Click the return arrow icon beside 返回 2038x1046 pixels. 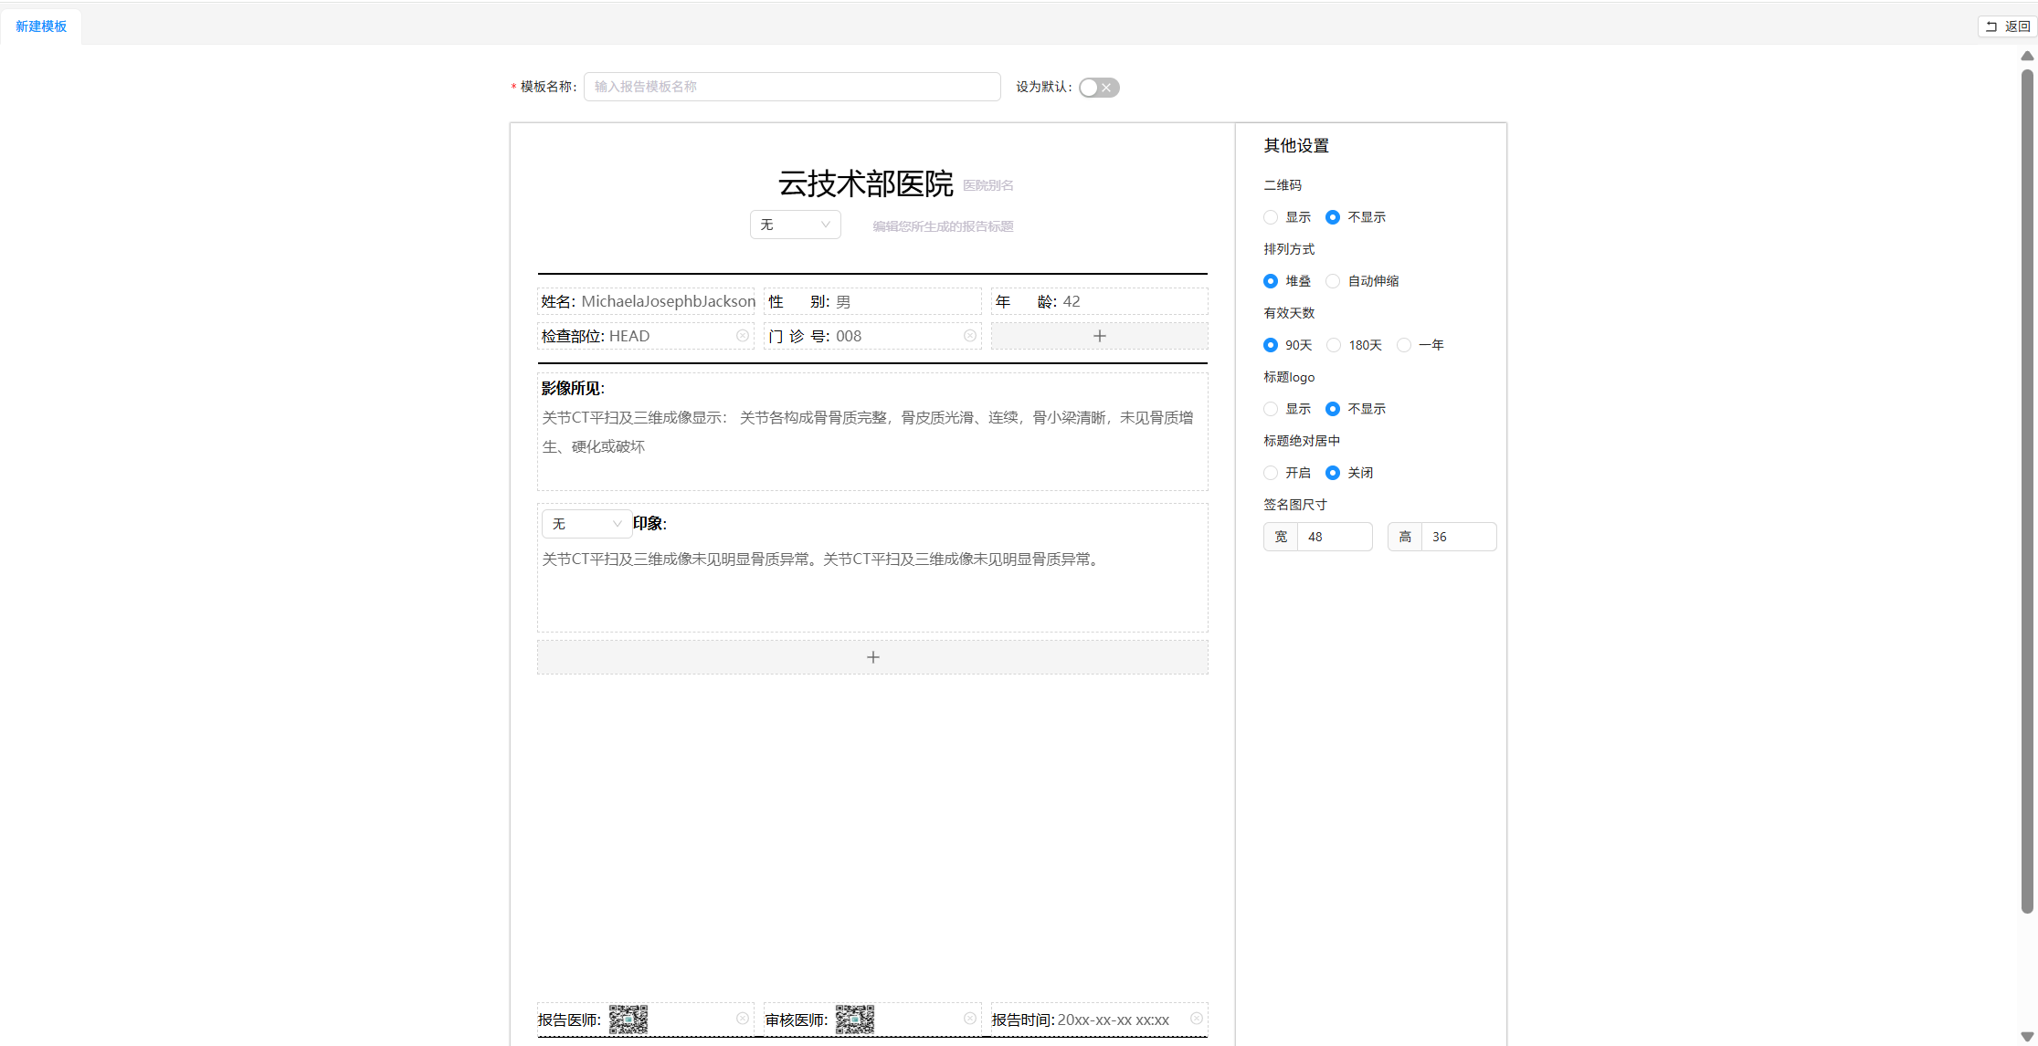tap(1992, 26)
